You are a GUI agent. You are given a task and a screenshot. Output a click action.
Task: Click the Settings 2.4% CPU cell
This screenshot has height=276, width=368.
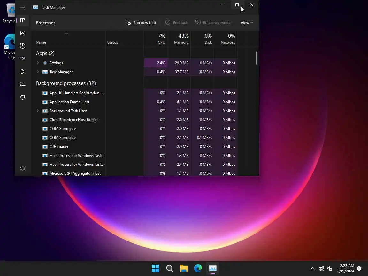click(x=156, y=63)
